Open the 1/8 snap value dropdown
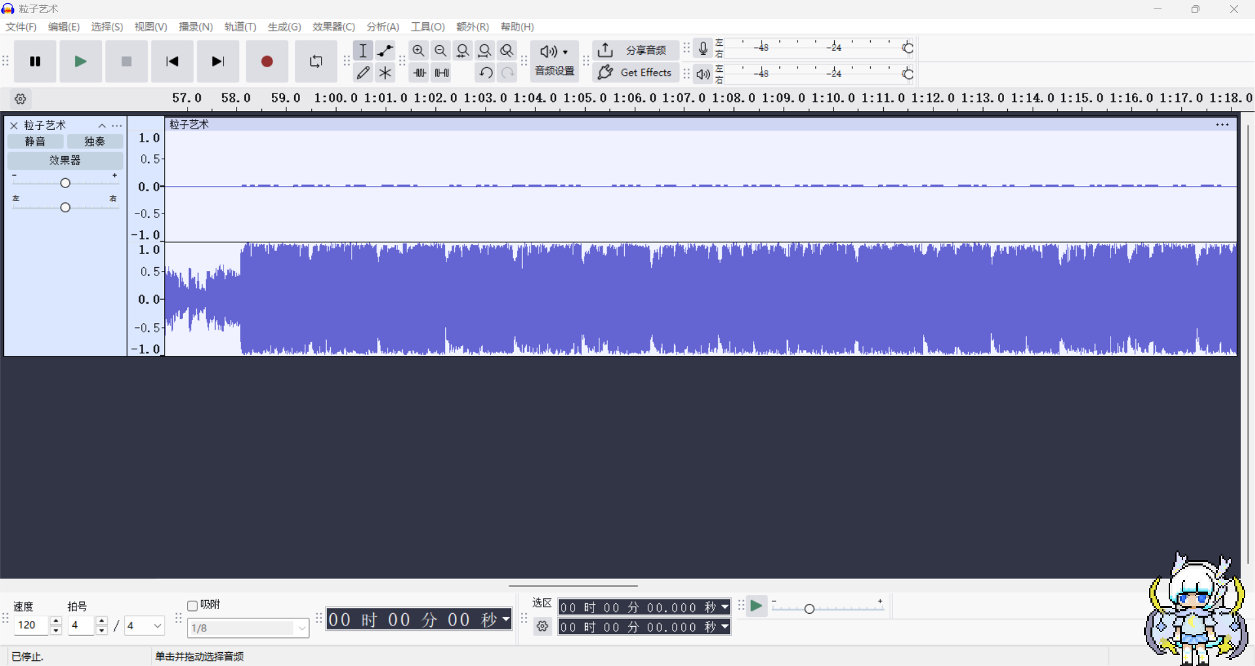The height and width of the screenshot is (666, 1255). coord(301,628)
